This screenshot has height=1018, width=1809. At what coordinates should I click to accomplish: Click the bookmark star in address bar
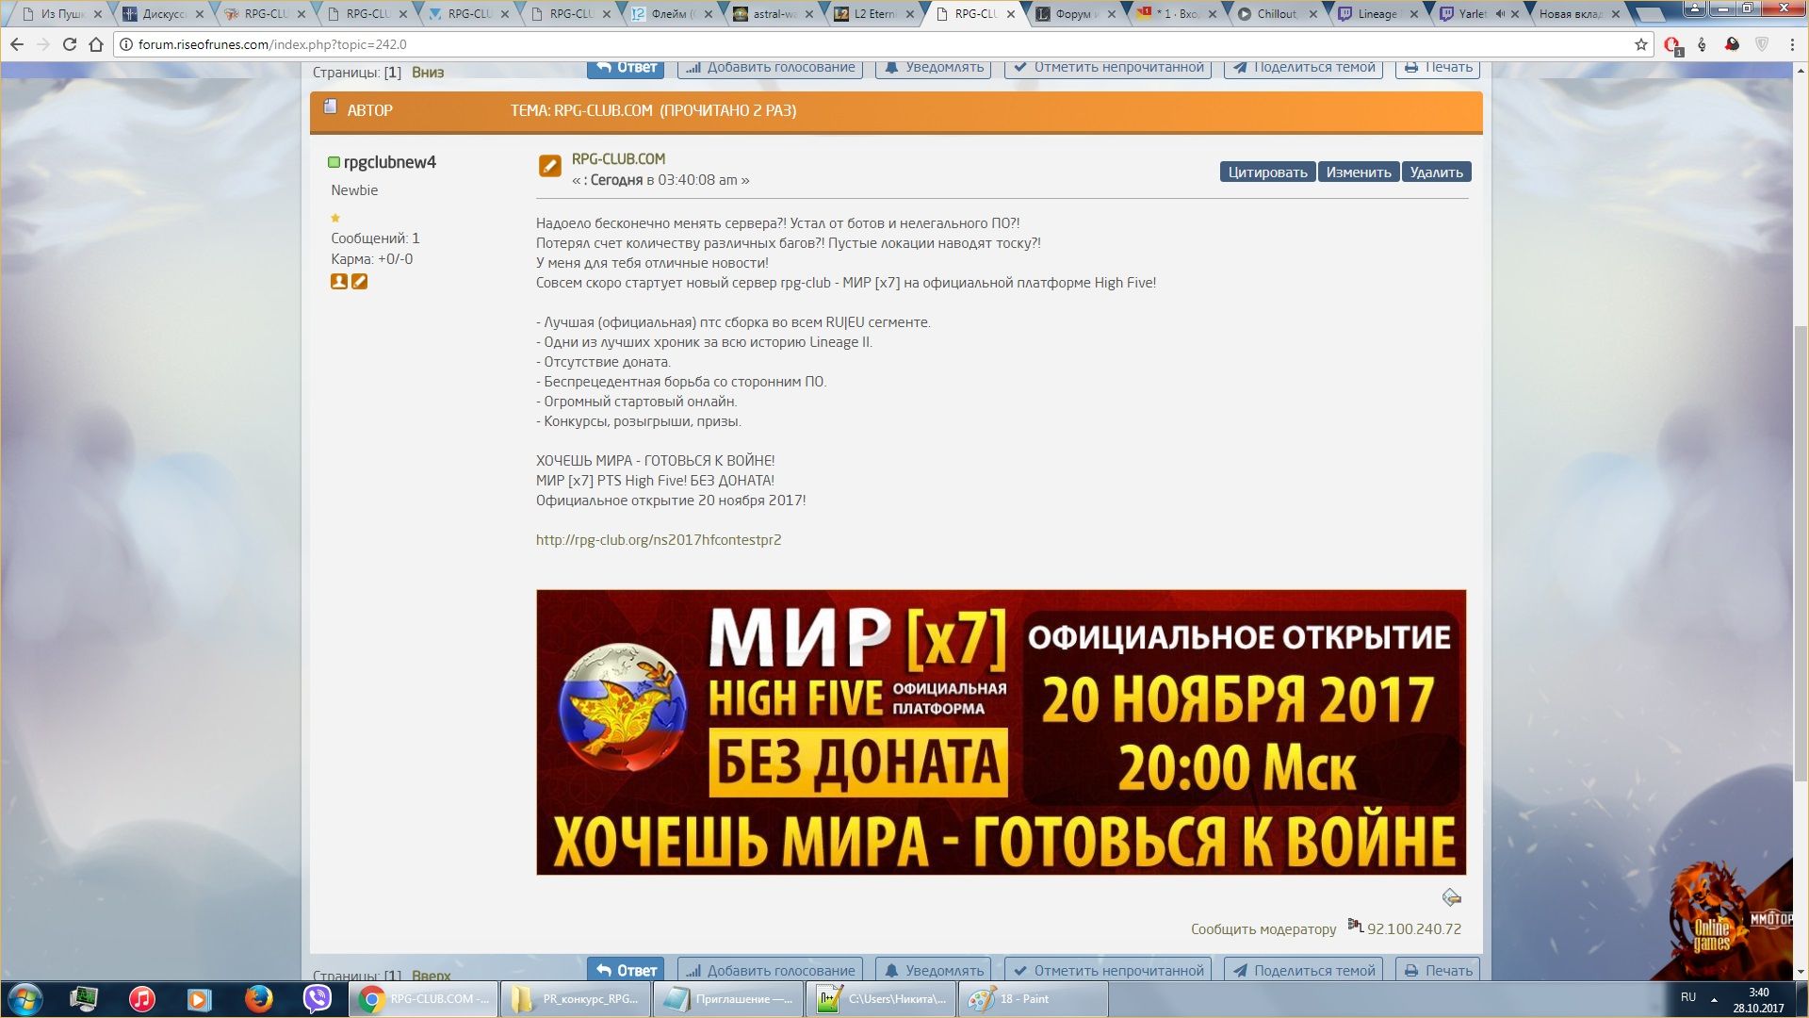pyautogui.click(x=1641, y=44)
